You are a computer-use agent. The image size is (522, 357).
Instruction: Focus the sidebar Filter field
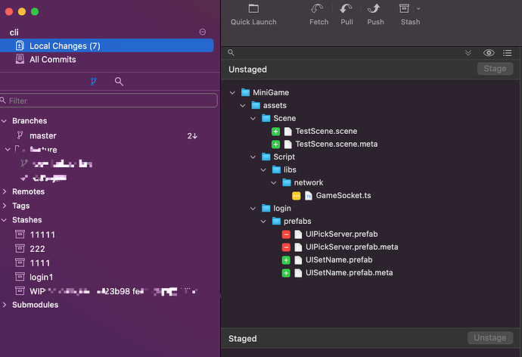click(110, 101)
